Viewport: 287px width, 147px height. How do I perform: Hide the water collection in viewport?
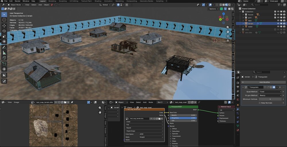coord(278,27)
